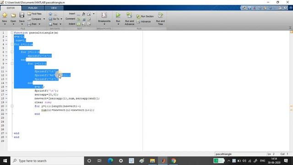Click the Breakpoints icon
Screen dimensions: 293x165
(x=104, y=15)
